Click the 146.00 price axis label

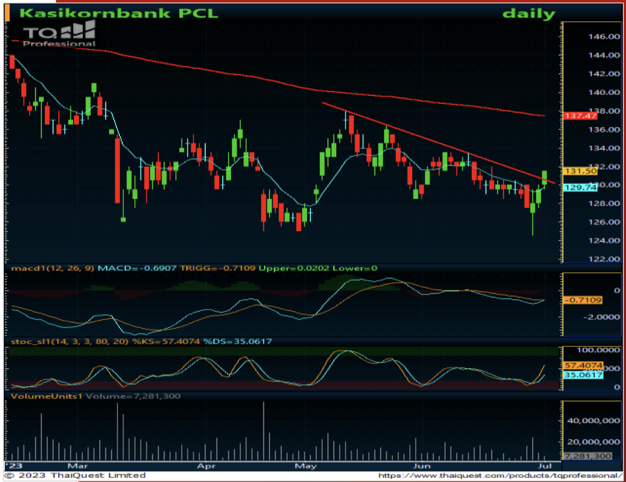click(604, 37)
